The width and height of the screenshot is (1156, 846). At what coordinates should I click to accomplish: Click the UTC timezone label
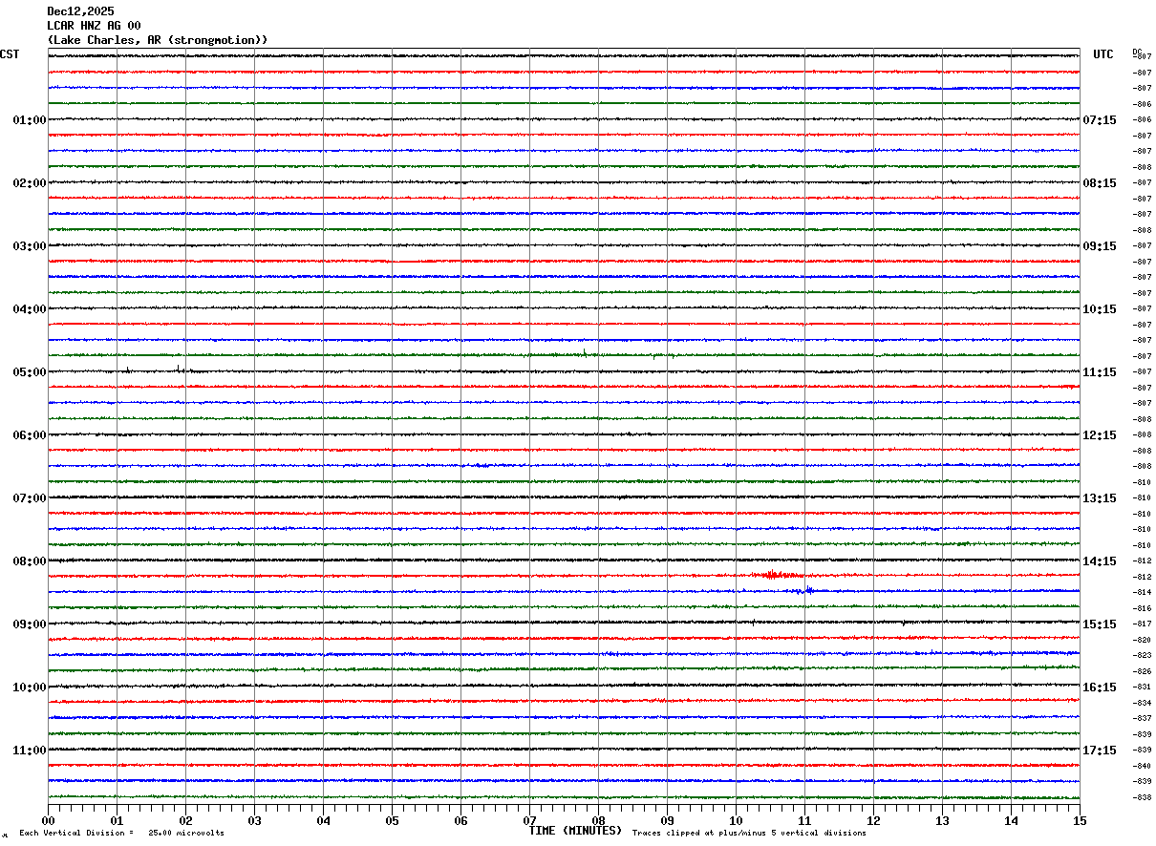tap(1103, 54)
